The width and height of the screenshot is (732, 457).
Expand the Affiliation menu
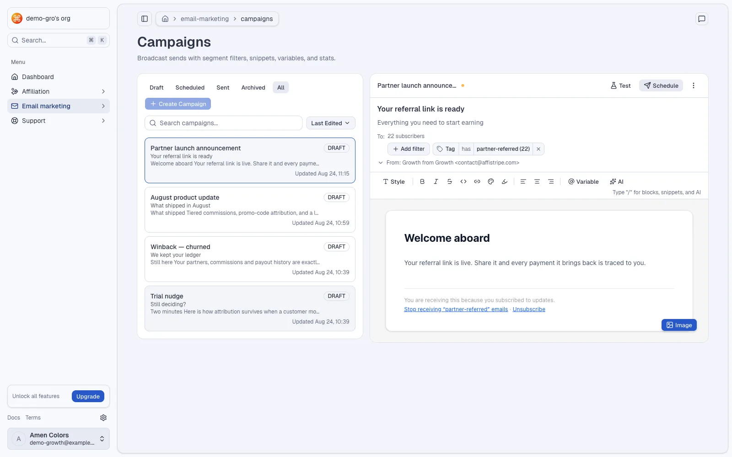pyautogui.click(x=59, y=91)
